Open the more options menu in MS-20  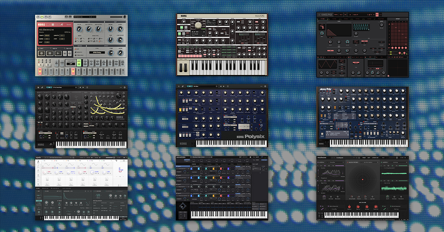click(121, 87)
